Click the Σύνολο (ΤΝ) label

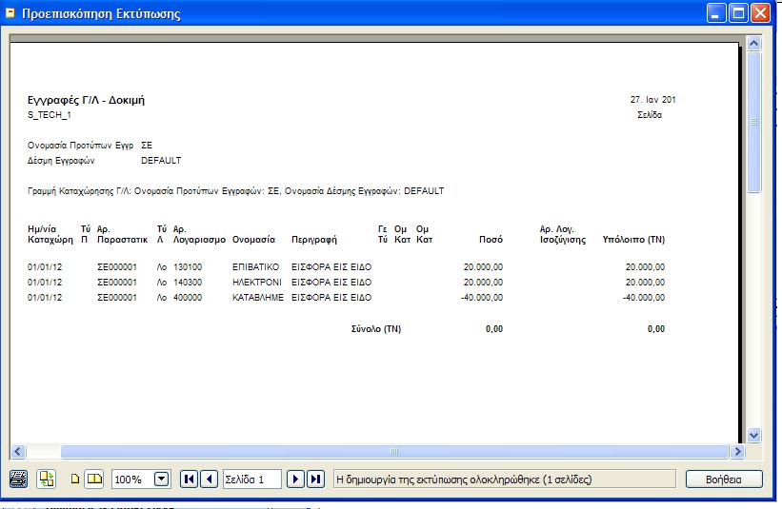tap(376, 328)
